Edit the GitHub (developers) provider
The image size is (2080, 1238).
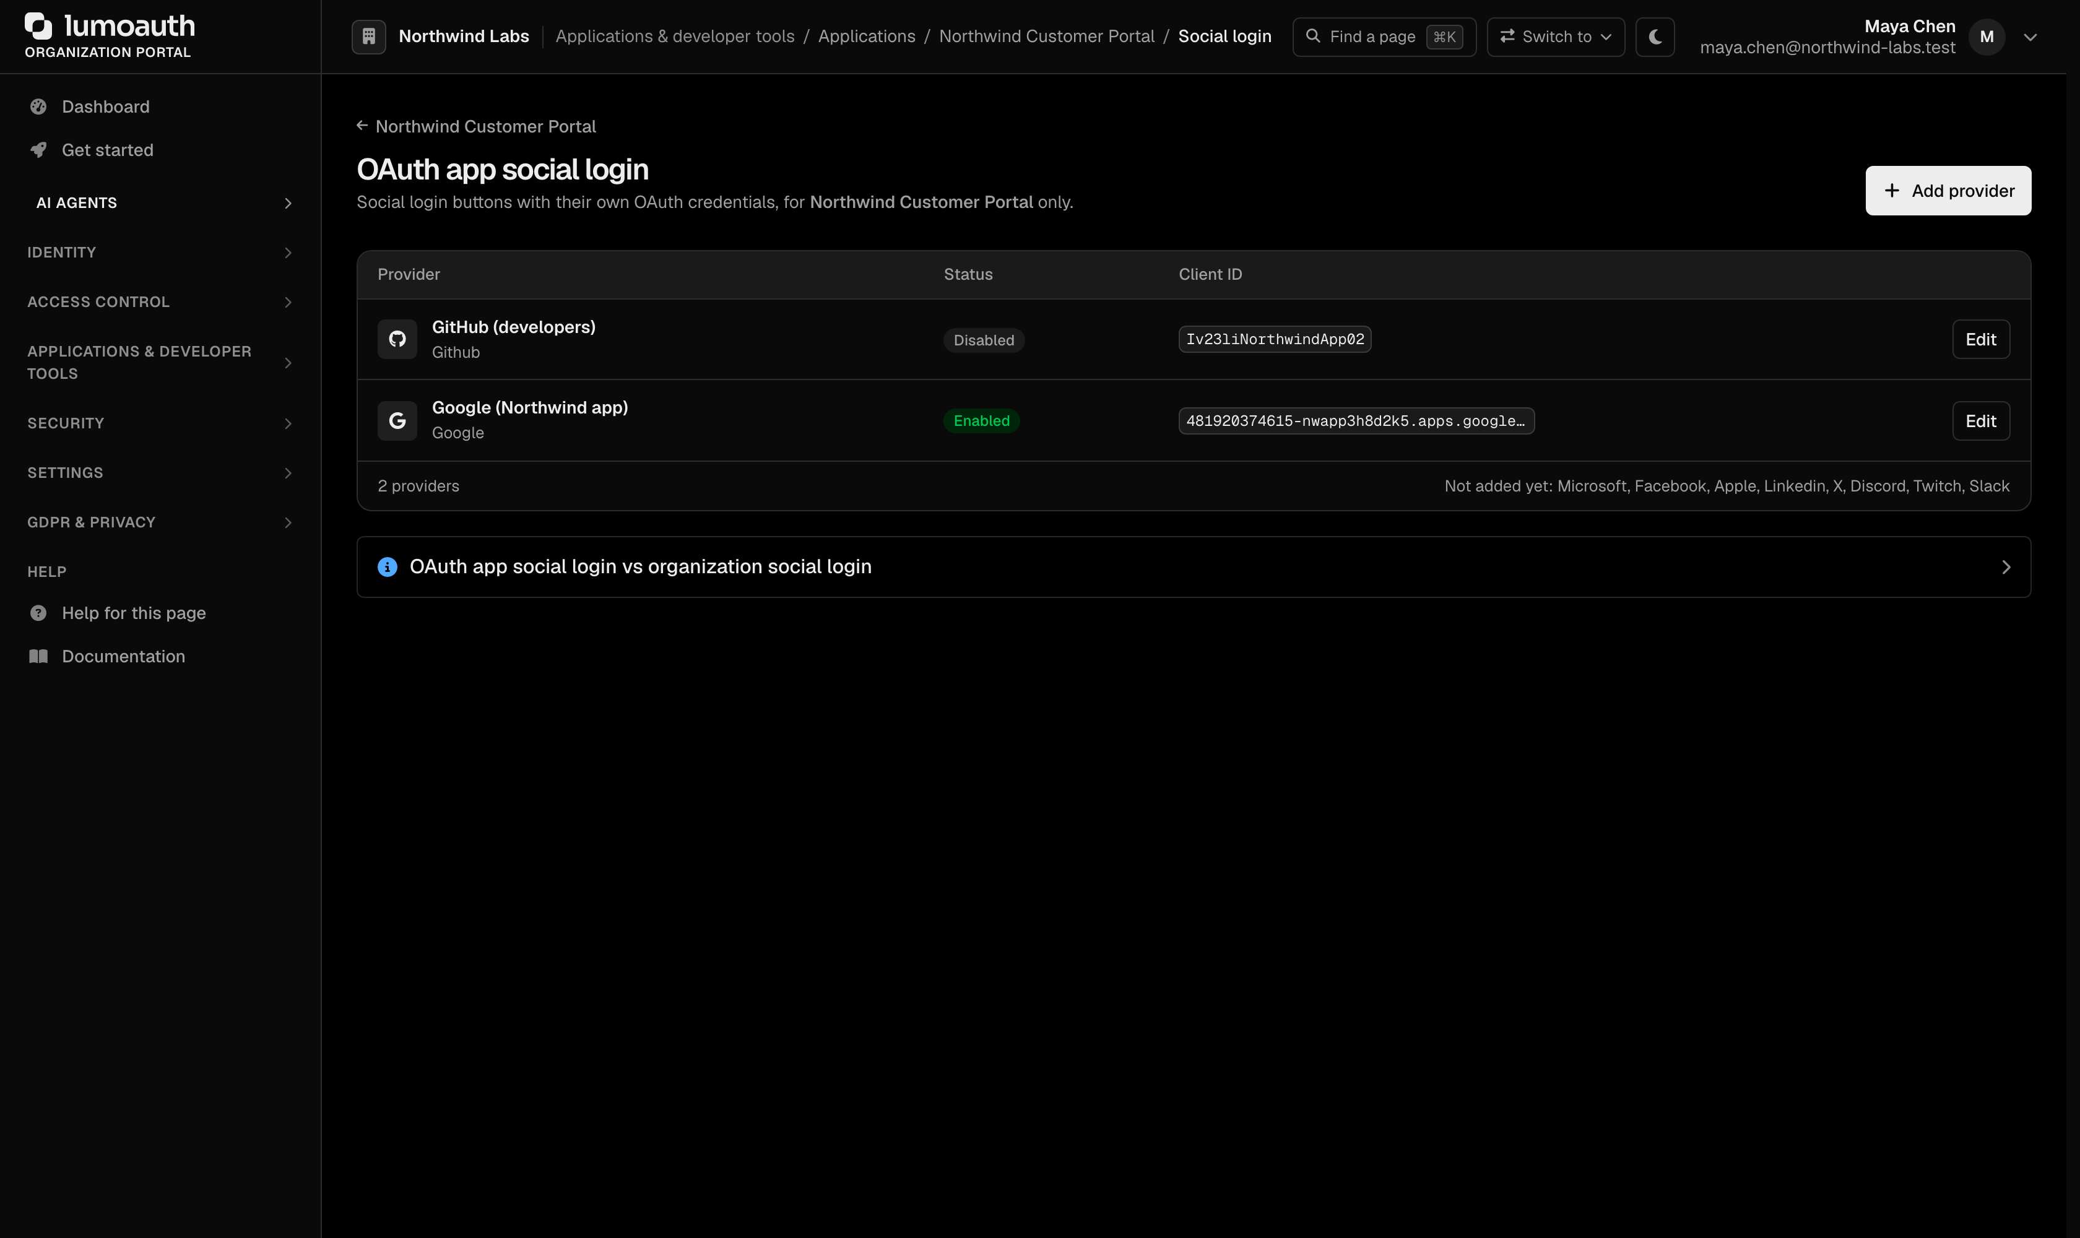click(1981, 340)
